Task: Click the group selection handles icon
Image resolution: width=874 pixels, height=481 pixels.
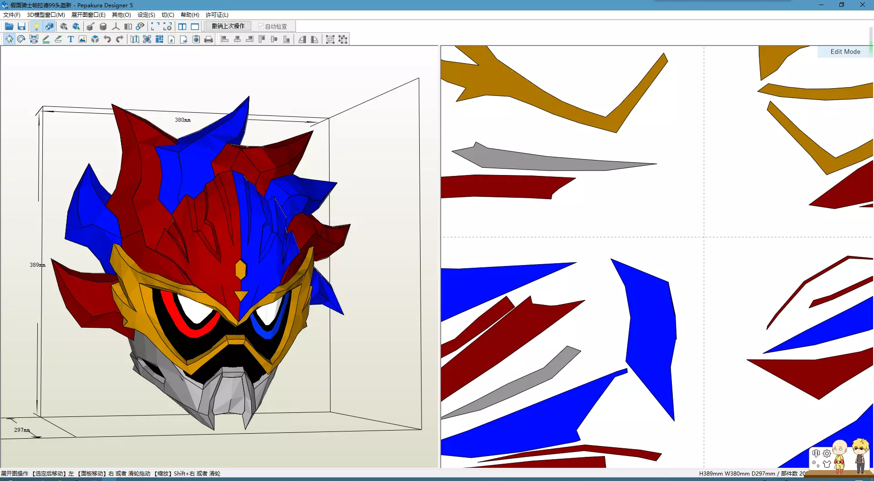Action: [x=330, y=39]
